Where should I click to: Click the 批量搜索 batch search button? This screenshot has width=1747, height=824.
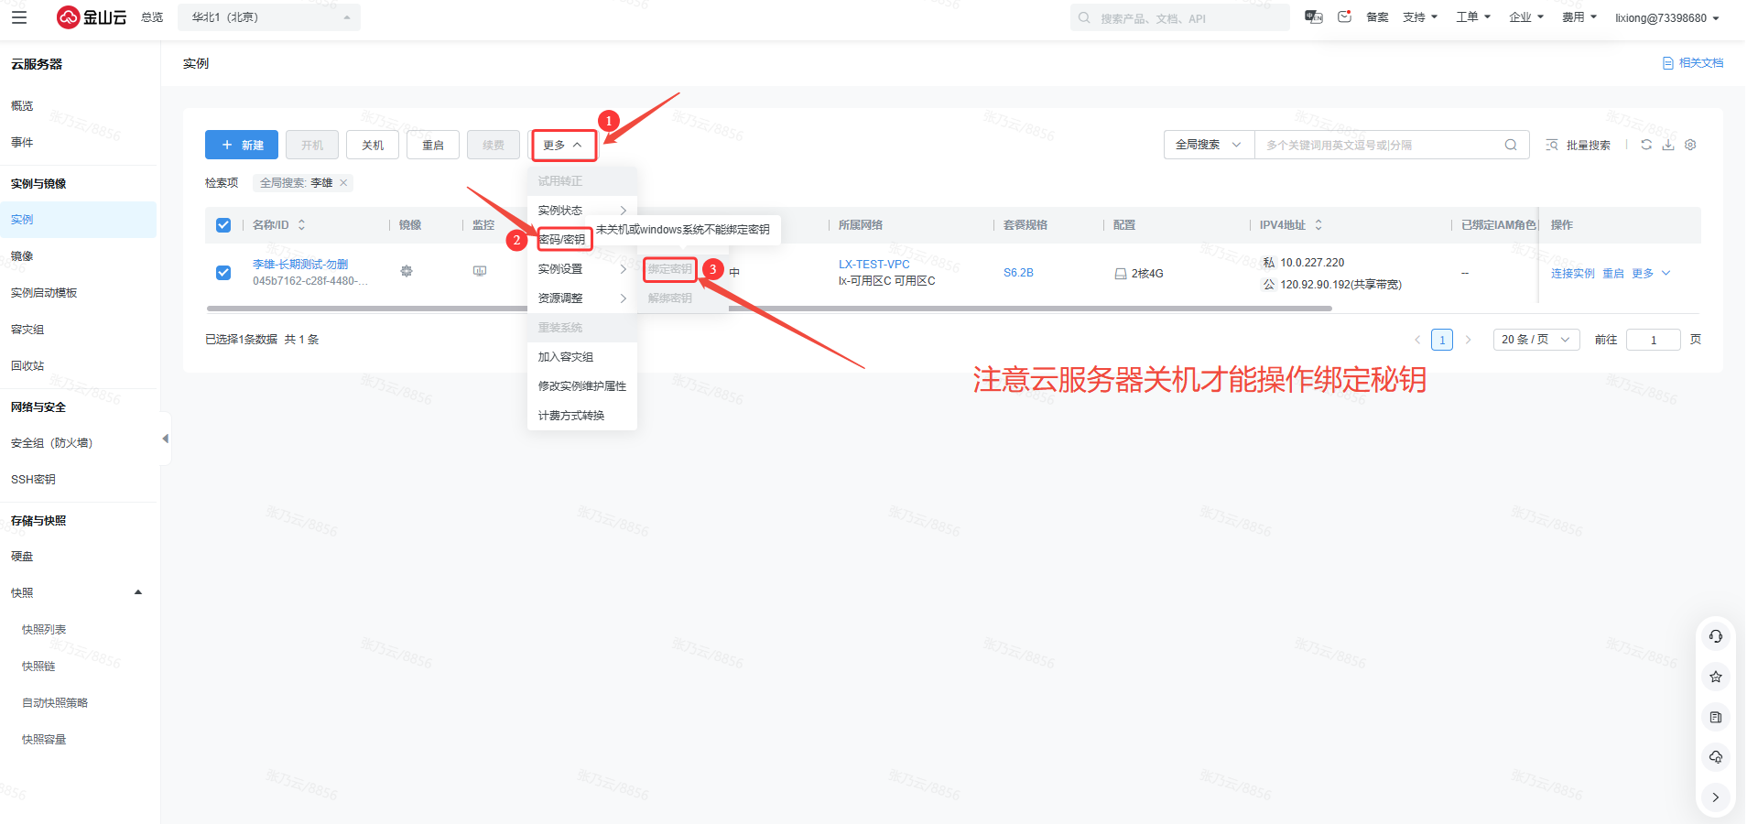pos(1578,145)
